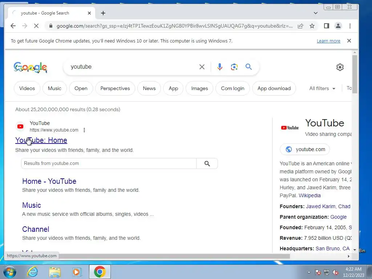Click the Google logo
This screenshot has width=372, height=279.
tap(31, 67)
